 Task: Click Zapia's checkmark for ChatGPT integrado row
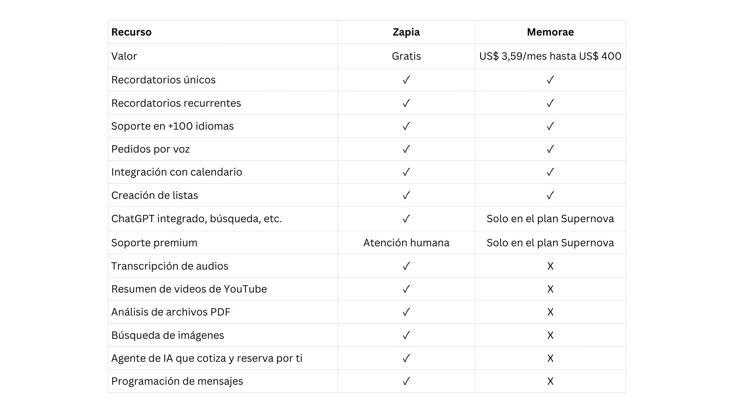click(406, 219)
